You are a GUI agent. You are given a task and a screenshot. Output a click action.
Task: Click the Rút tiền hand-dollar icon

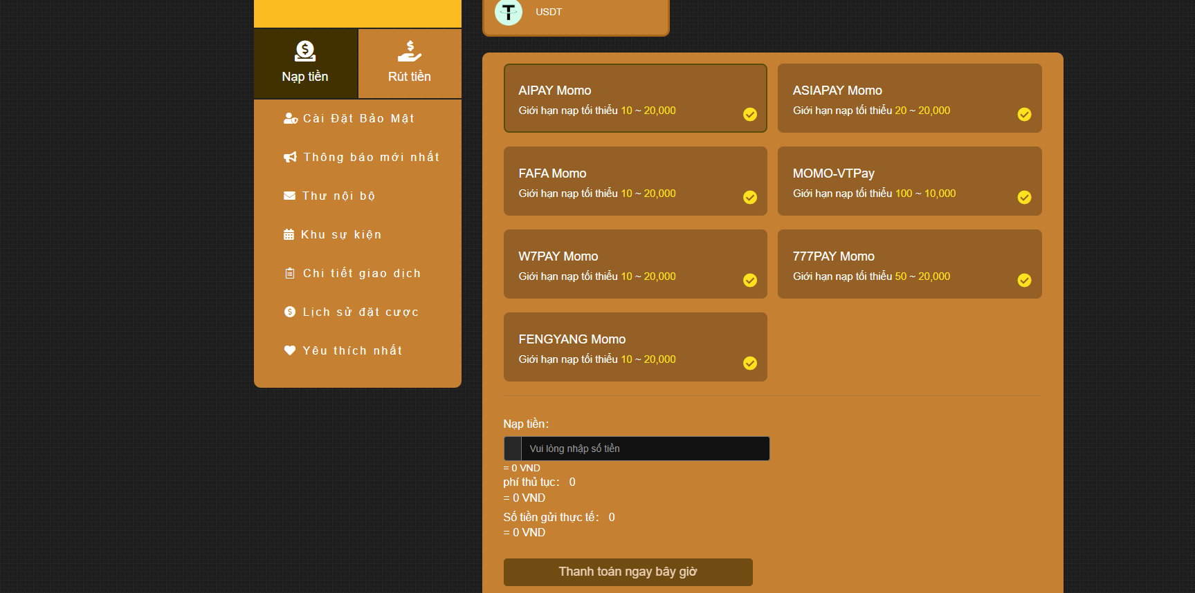[410, 51]
